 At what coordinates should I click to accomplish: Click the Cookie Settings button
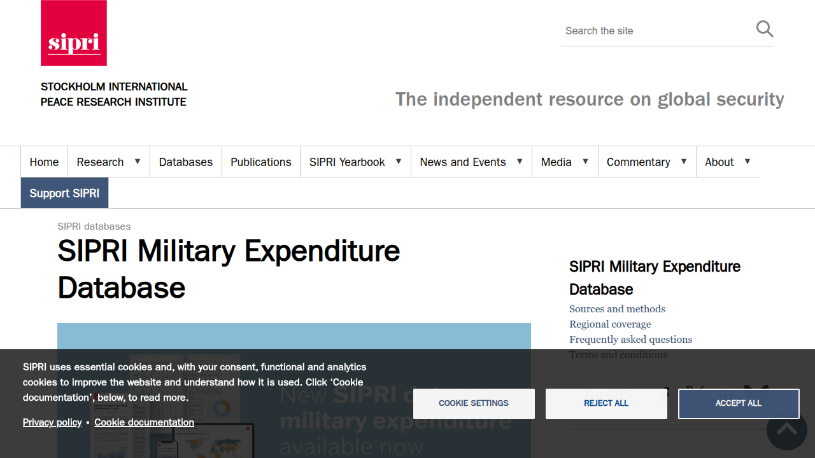[474, 403]
